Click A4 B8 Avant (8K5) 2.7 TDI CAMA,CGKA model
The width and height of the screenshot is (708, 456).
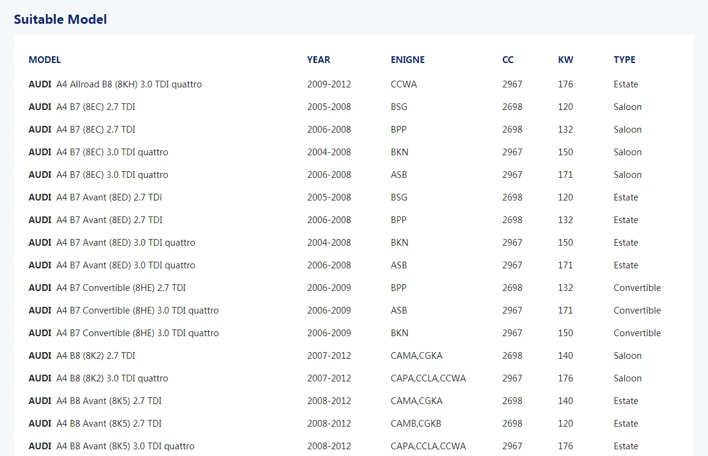coord(95,400)
